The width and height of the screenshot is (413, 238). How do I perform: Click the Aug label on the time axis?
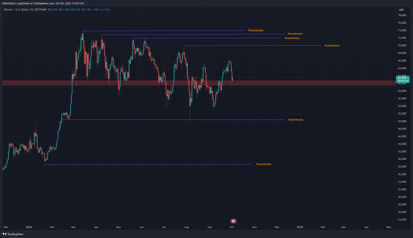tap(187, 227)
